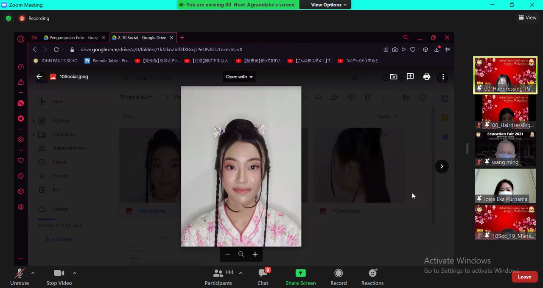Select the highlighted 00_Hairdressing_Pa... participant video

click(505, 75)
